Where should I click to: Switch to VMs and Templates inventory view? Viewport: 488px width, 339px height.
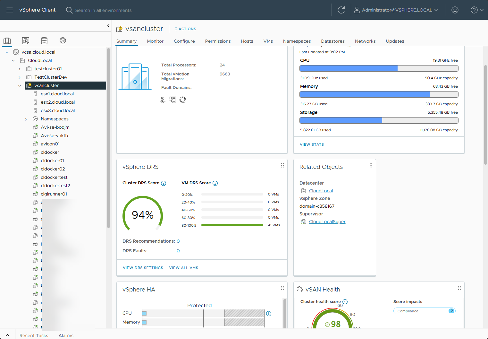(x=26, y=41)
